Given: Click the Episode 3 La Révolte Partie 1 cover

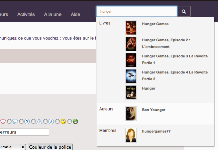Looking at the screenshot, I should [131, 60].
